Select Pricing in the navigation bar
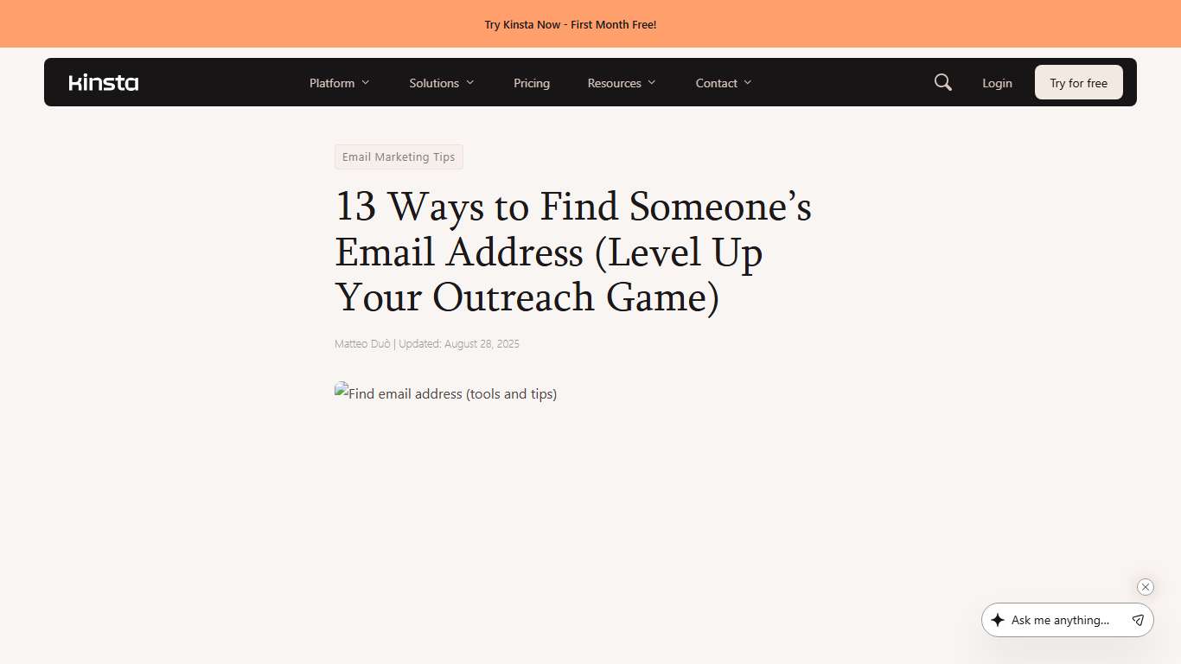This screenshot has width=1181, height=664. coord(531,83)
